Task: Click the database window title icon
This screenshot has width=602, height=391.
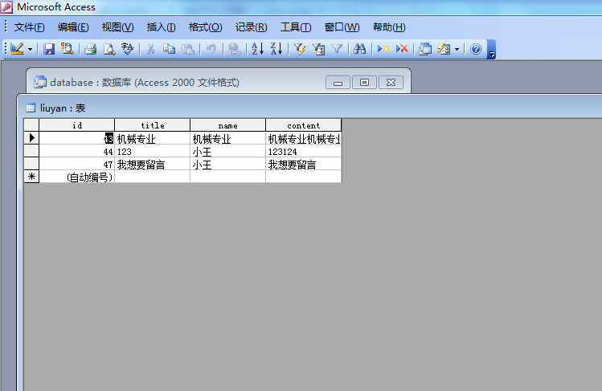Action: [40, 82]
